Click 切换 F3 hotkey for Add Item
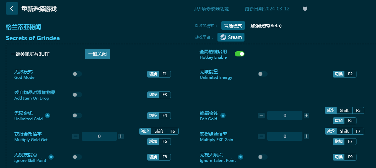The height and width of the screenshot is (168, 376). pos(159,95)
